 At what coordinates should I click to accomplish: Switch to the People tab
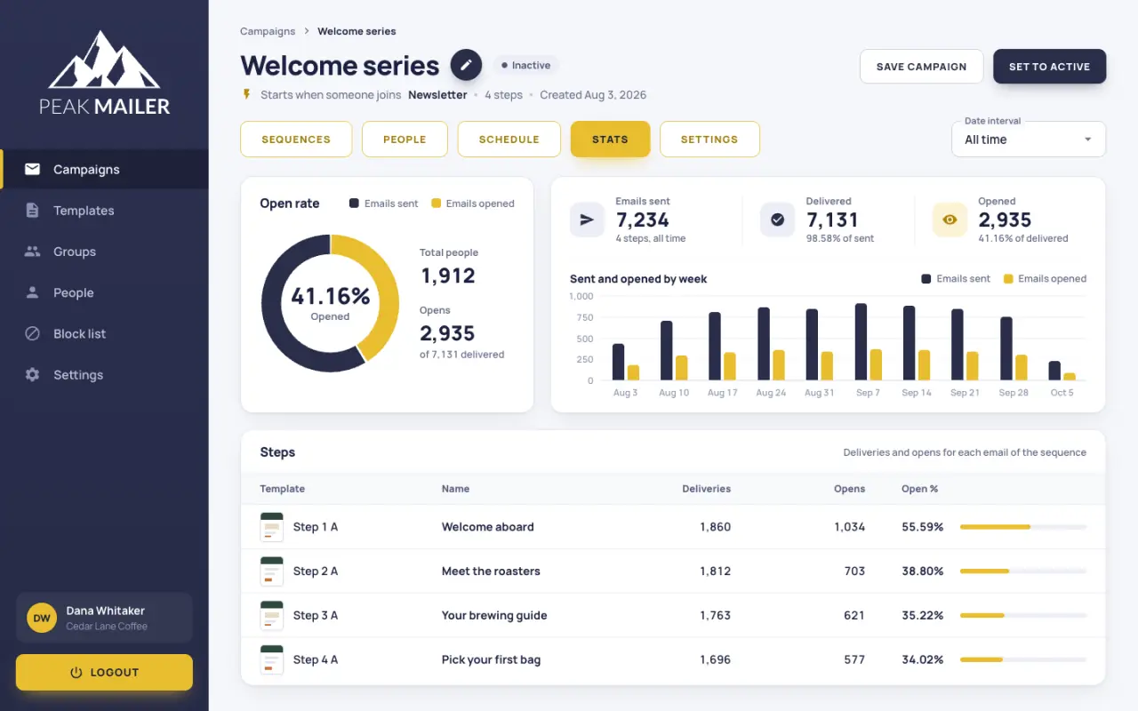click(x=405, y=140)
